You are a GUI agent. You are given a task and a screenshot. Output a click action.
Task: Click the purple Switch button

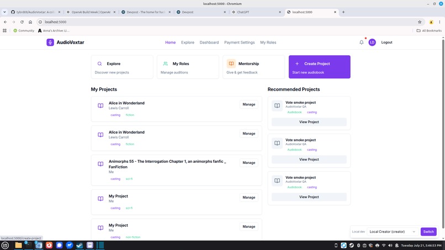428,232
